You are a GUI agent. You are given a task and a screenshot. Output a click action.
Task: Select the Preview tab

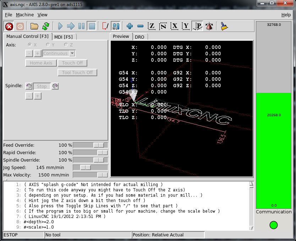[121, 37]
